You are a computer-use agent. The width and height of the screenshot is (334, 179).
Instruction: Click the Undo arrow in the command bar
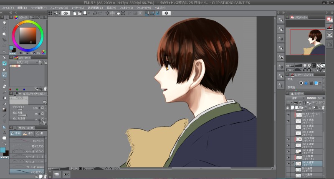[95, 13]
